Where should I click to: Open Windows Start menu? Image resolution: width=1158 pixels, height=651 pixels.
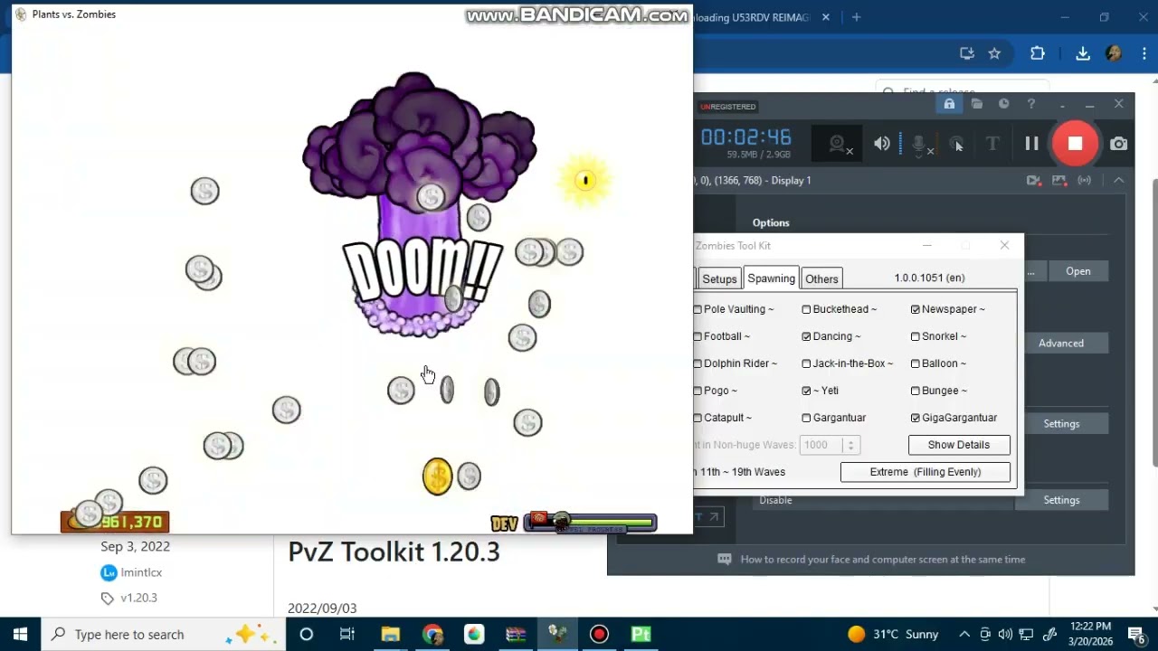coord(20,634)
